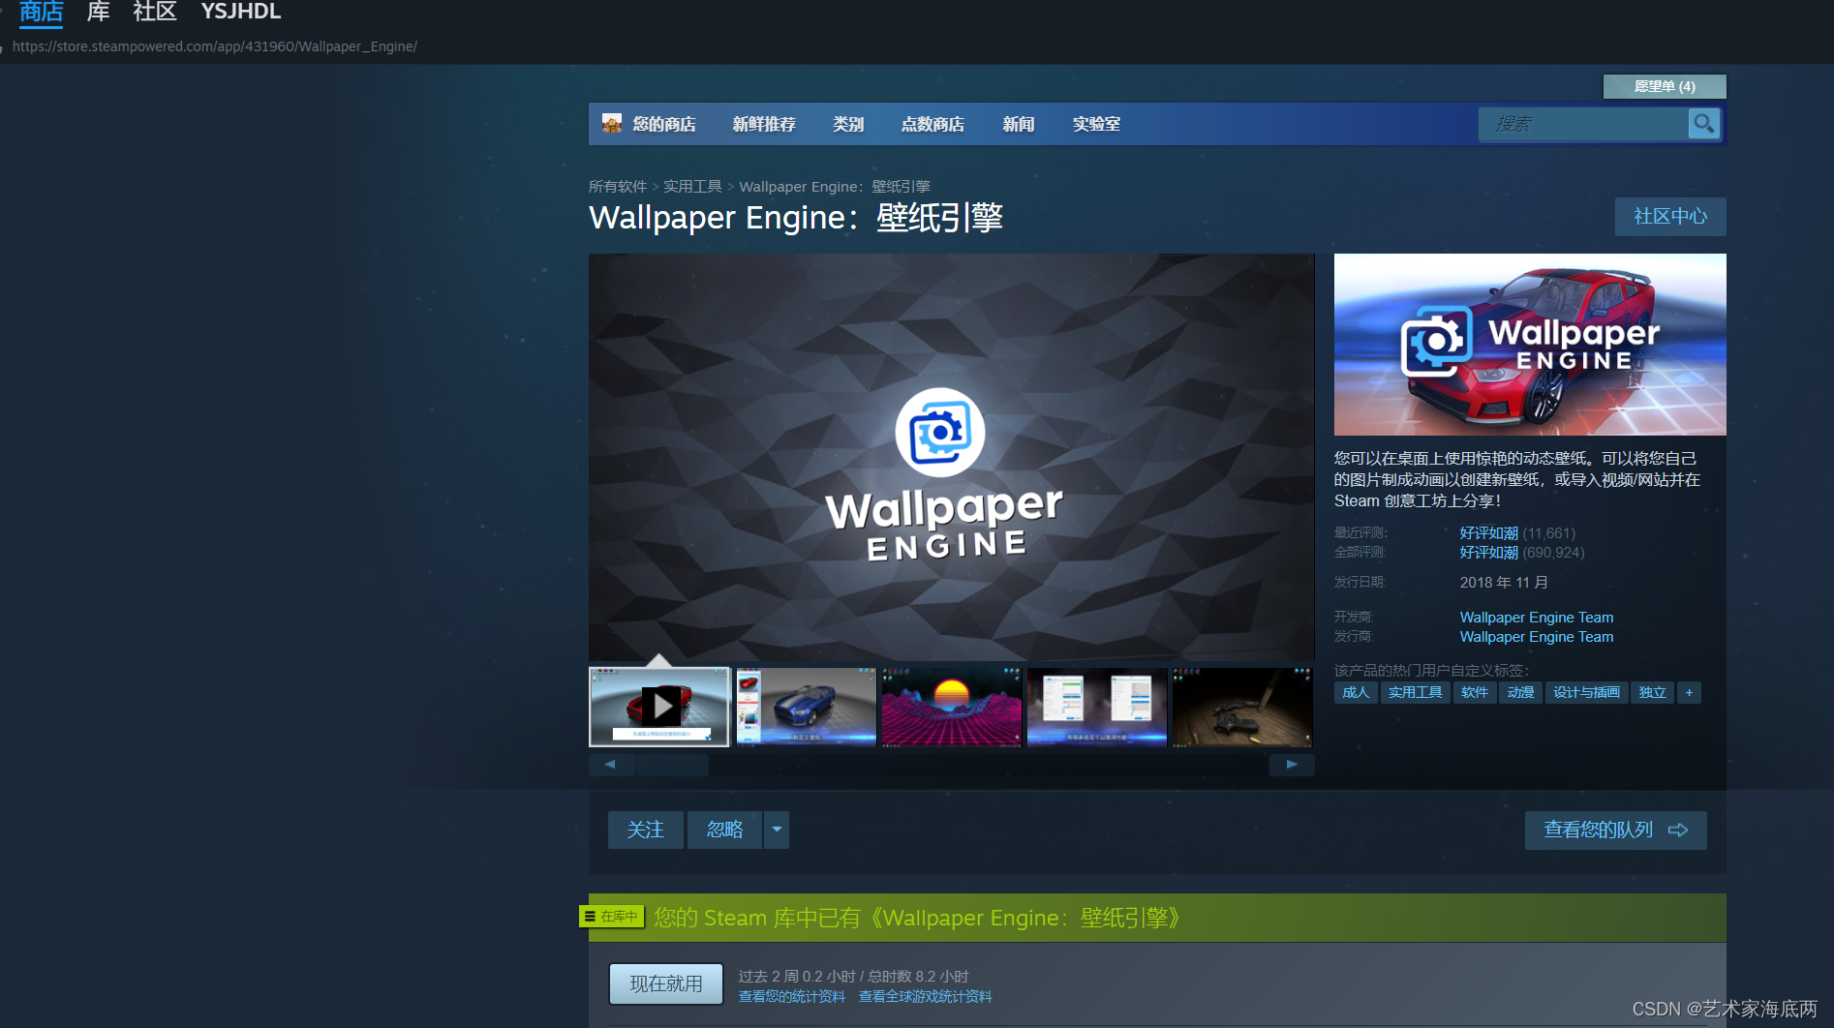Click the 关注 button
Viewport: 1834px width, 1028px height.
646,830
